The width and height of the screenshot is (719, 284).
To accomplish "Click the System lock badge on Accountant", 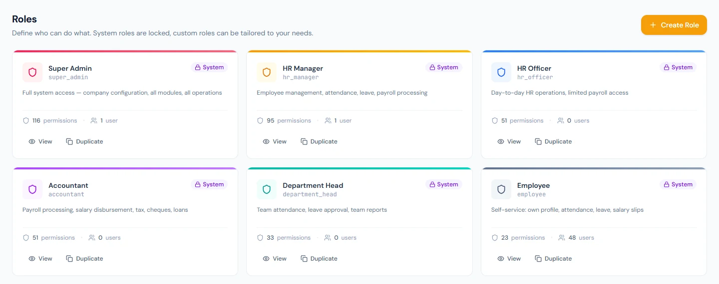I will (x=209, y=184).
